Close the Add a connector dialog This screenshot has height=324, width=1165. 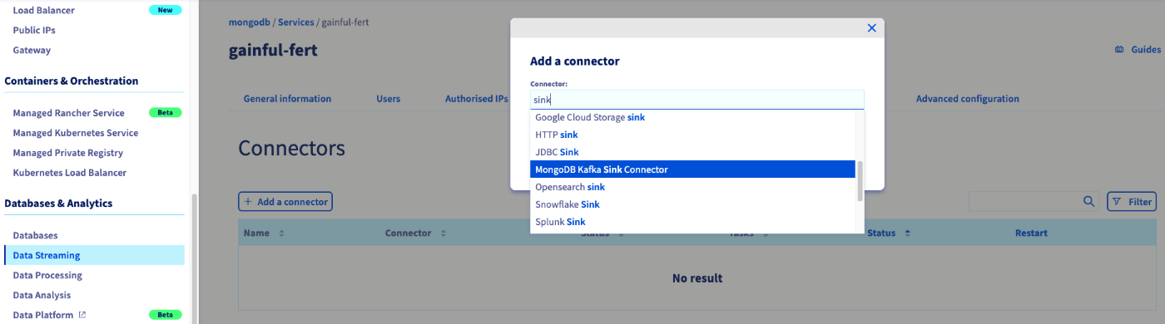(x=871, y=28)
